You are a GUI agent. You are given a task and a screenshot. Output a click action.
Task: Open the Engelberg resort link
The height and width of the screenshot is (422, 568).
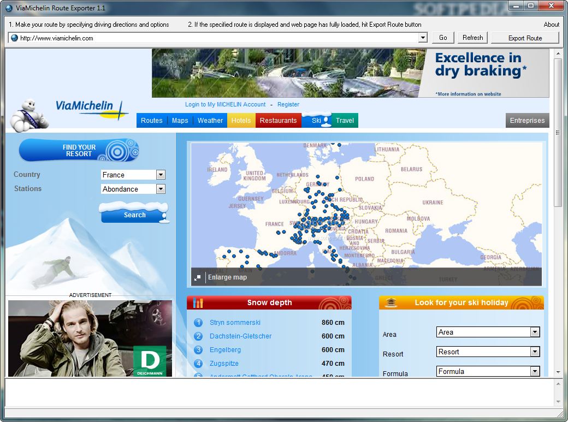click(x=225, y=350)
